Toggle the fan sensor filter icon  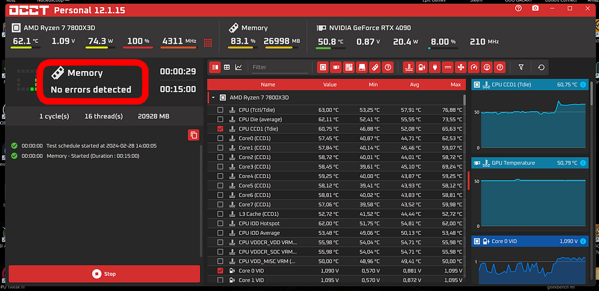point(461,68)
